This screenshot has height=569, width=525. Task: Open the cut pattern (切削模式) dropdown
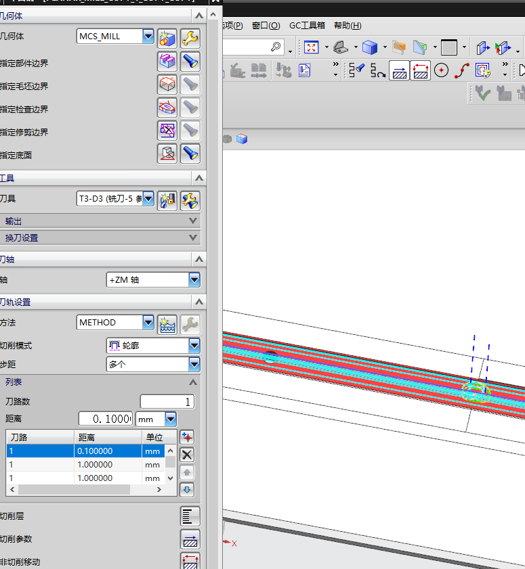(x=194, y=346)
